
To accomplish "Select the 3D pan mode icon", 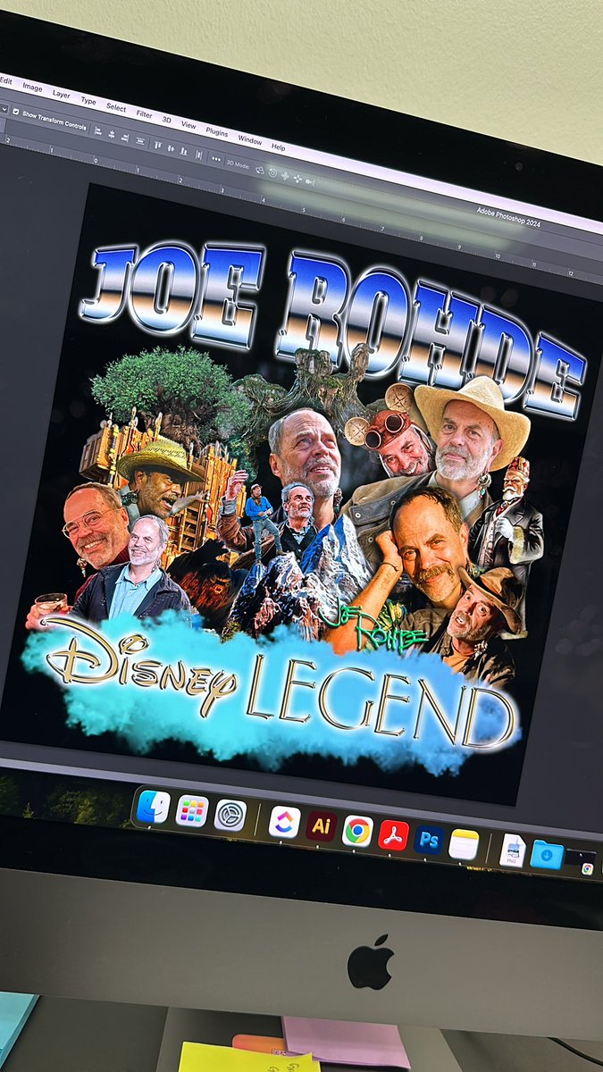I will pos(285,176).
